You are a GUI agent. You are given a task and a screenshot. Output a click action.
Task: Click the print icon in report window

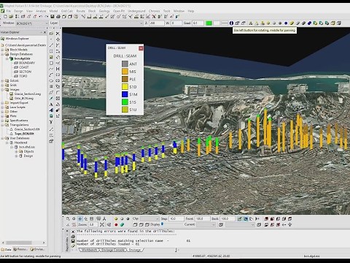pos(73,237)
